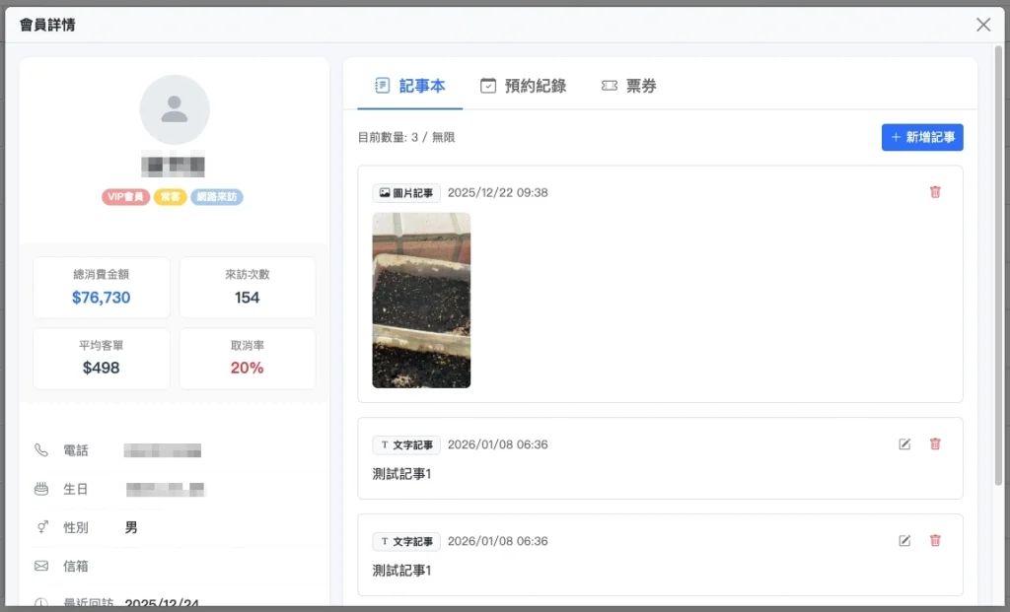
Task: Close the 會員詳情 dialog
Action: [x=983, y=25]
